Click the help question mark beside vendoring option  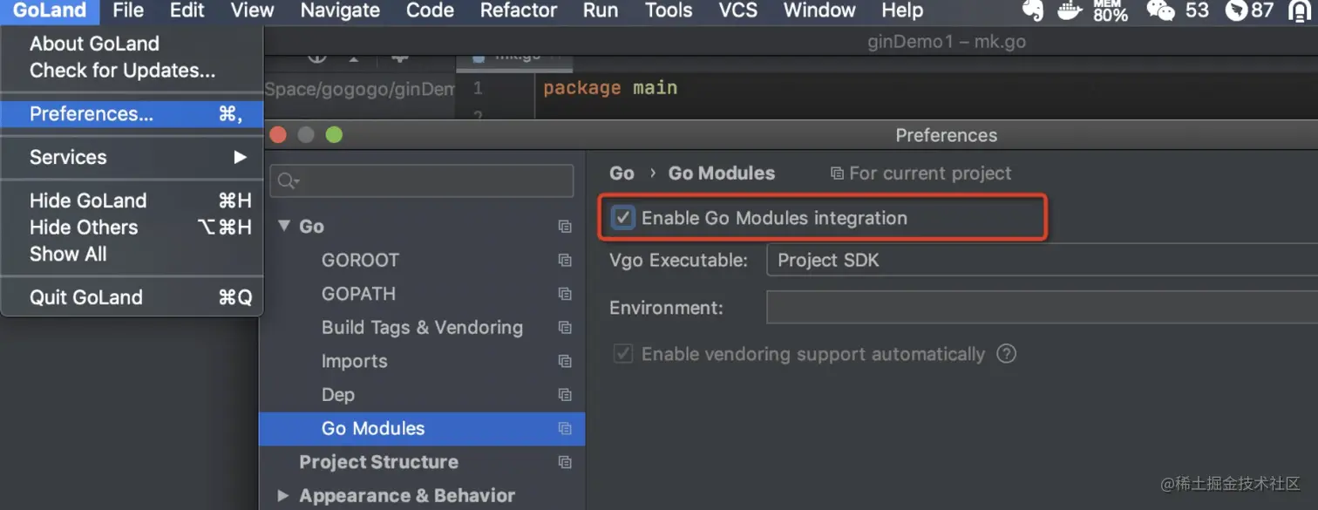click(1007, 354)
